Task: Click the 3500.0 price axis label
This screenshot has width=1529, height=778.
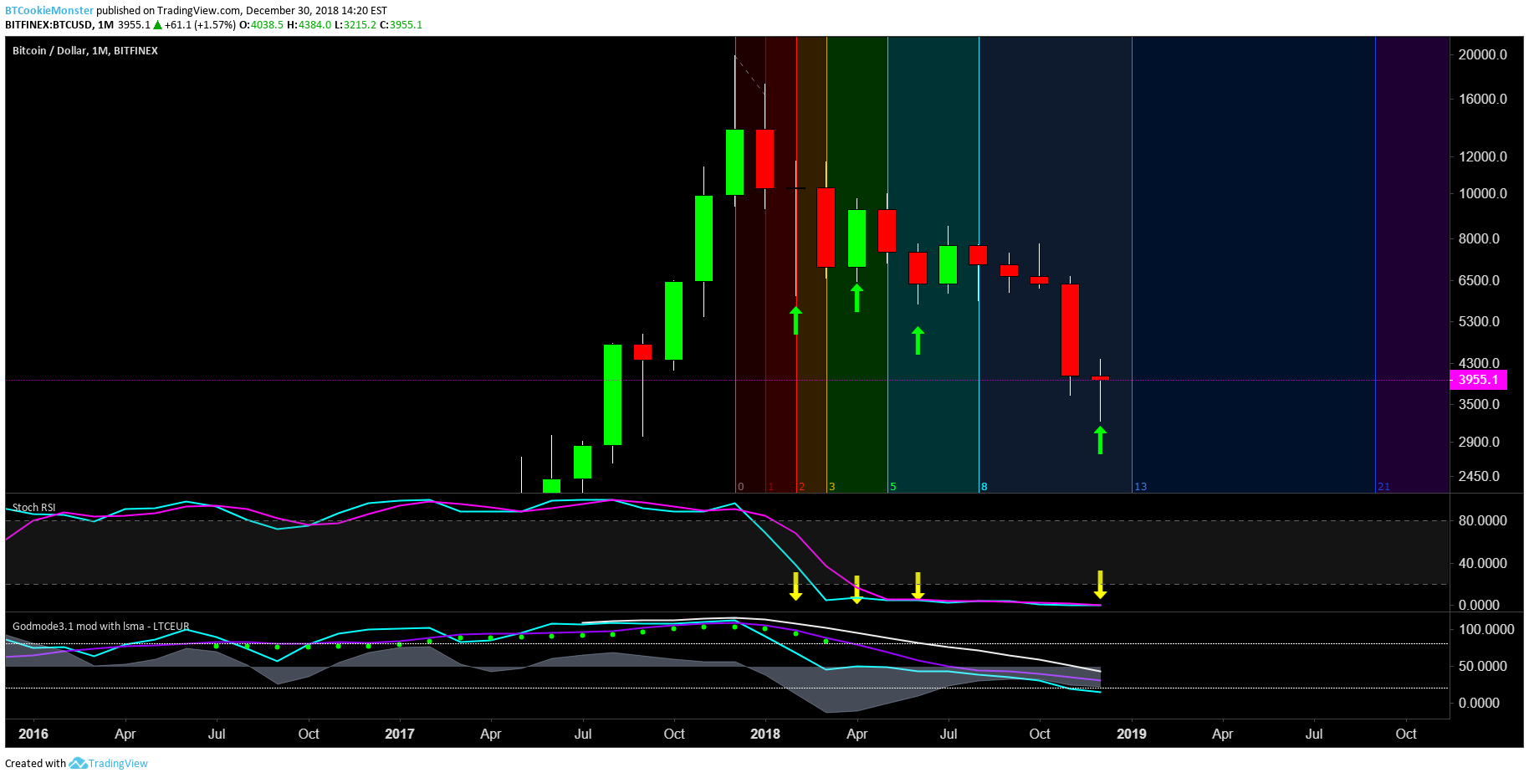Action: pyautogui.click(x=1480, y=404)
